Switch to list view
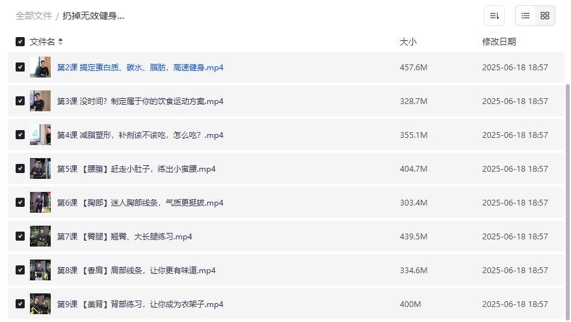The height and width of the screenshot is (322, 571). [525, 16]
